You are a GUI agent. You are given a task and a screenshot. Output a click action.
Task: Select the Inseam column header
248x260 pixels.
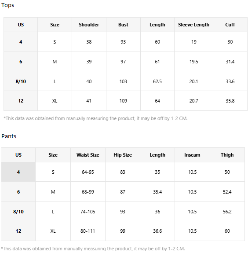pos(192,155)
